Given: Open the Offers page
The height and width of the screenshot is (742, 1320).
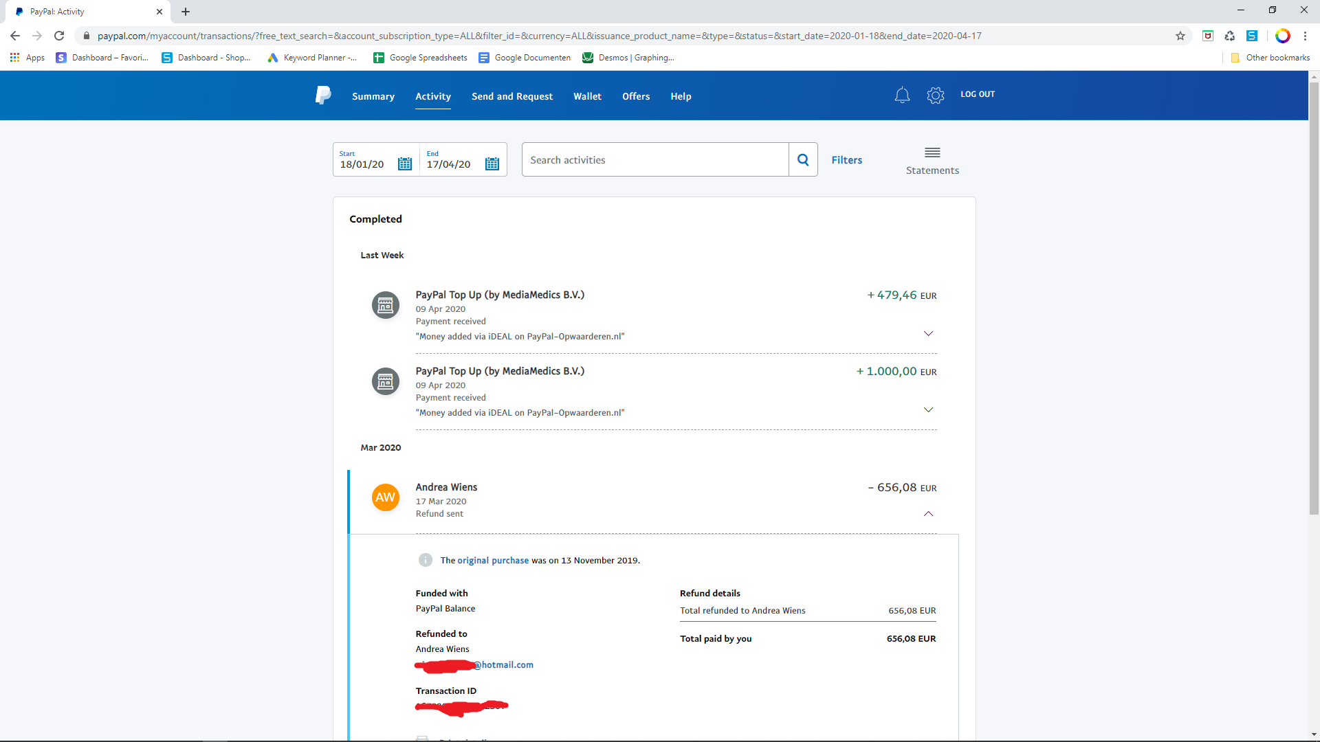Looking at the screenshot, I should (x=636, y=96).
